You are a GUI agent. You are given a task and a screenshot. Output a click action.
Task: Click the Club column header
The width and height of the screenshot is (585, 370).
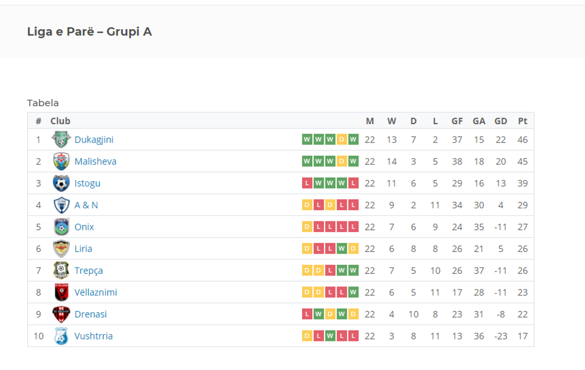[x=60, y=121]
